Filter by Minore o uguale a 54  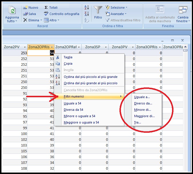(x=89, y=116)
